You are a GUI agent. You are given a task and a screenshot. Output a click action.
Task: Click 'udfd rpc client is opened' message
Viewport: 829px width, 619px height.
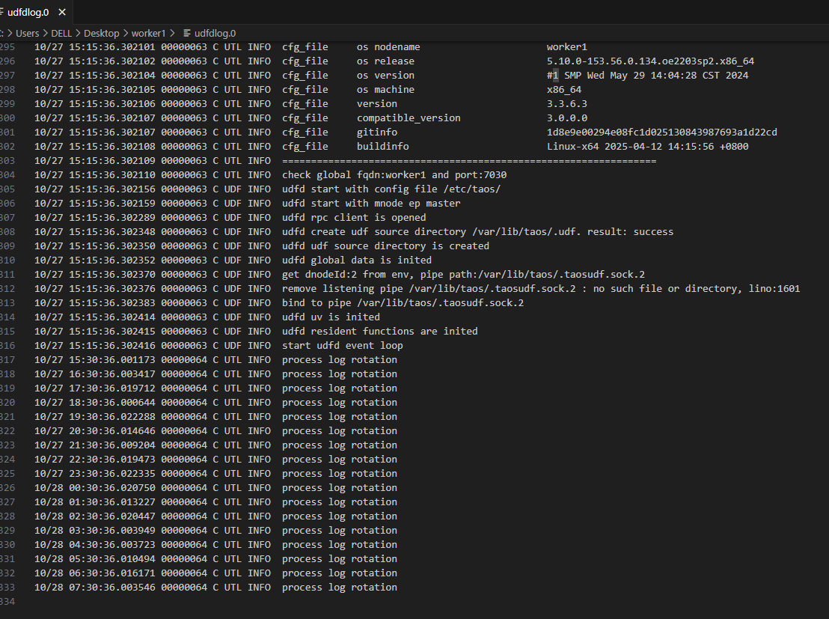353,218
